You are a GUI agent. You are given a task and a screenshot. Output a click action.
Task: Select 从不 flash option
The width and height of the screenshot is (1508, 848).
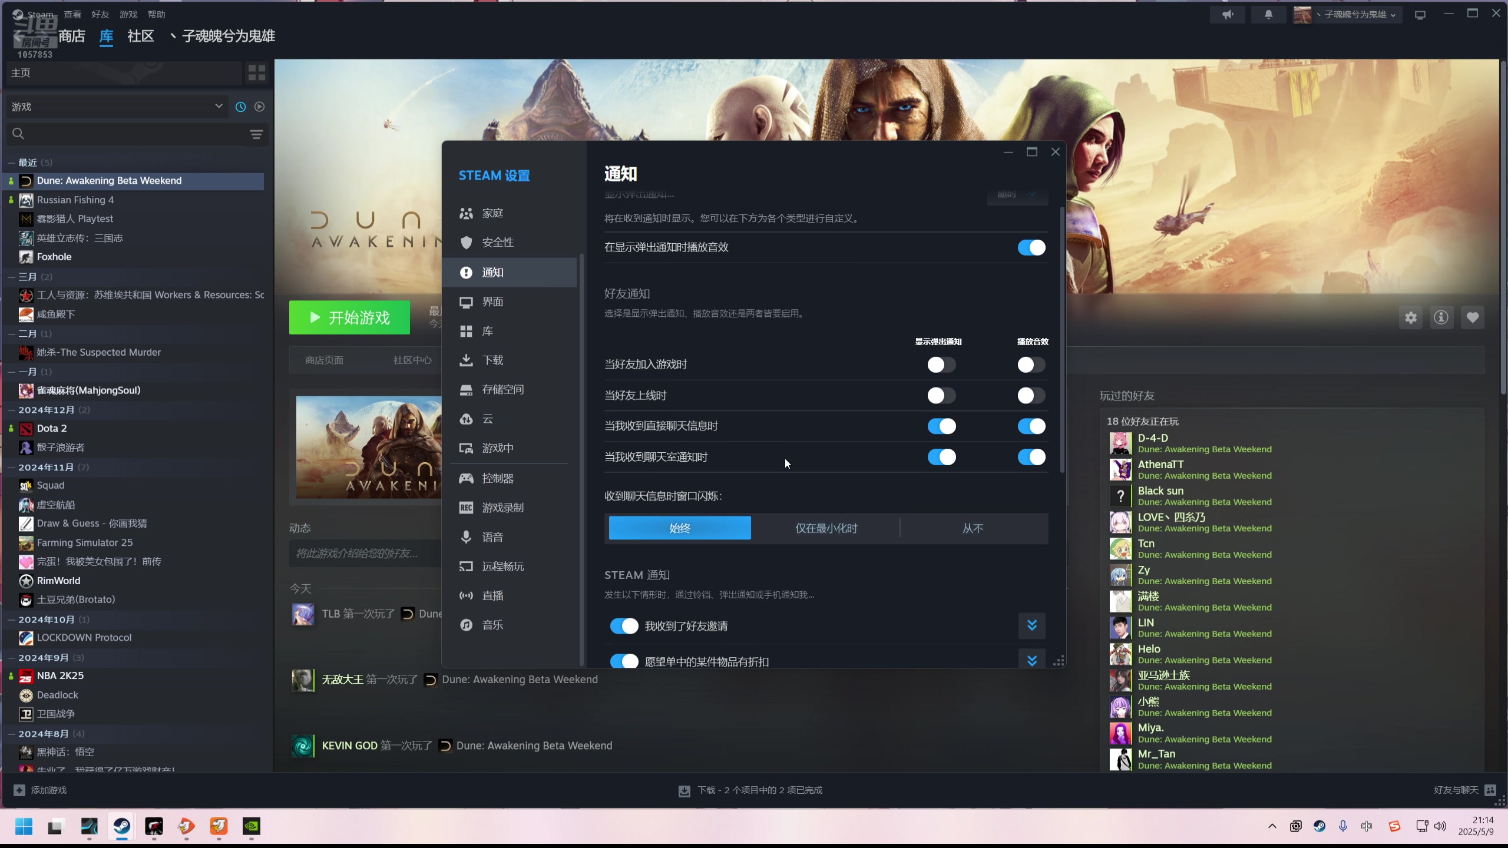tap(973, 528)
